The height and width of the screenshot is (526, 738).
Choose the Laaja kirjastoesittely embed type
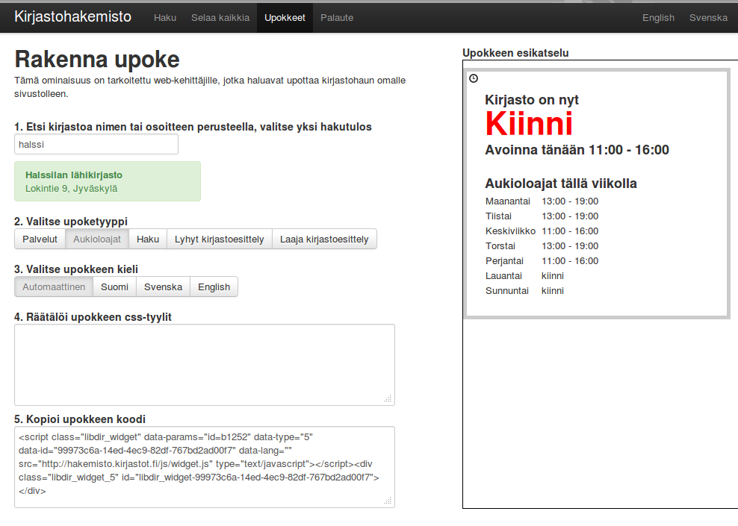click(x=324, y=239)
